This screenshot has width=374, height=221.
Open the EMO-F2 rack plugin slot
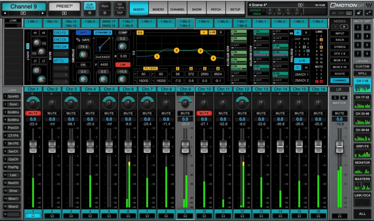pyautogui.click(x=61, y=33)
